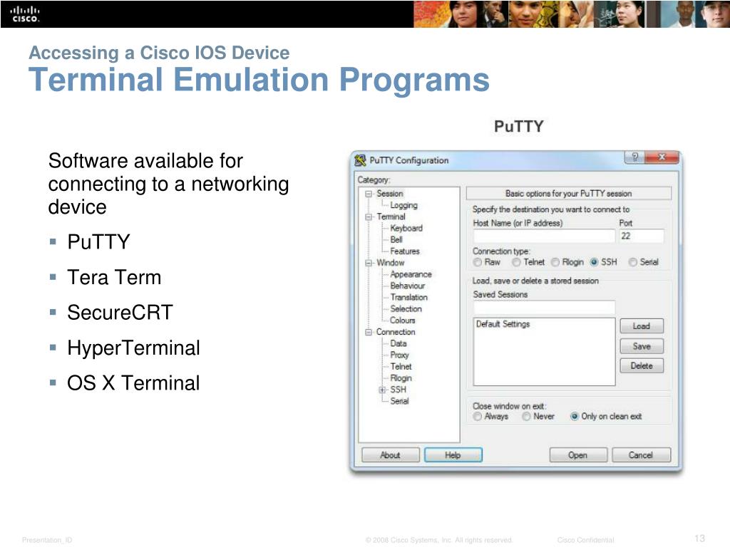
Task: Focus the Host Name or IP address field
Action: (x=544, y=236)
